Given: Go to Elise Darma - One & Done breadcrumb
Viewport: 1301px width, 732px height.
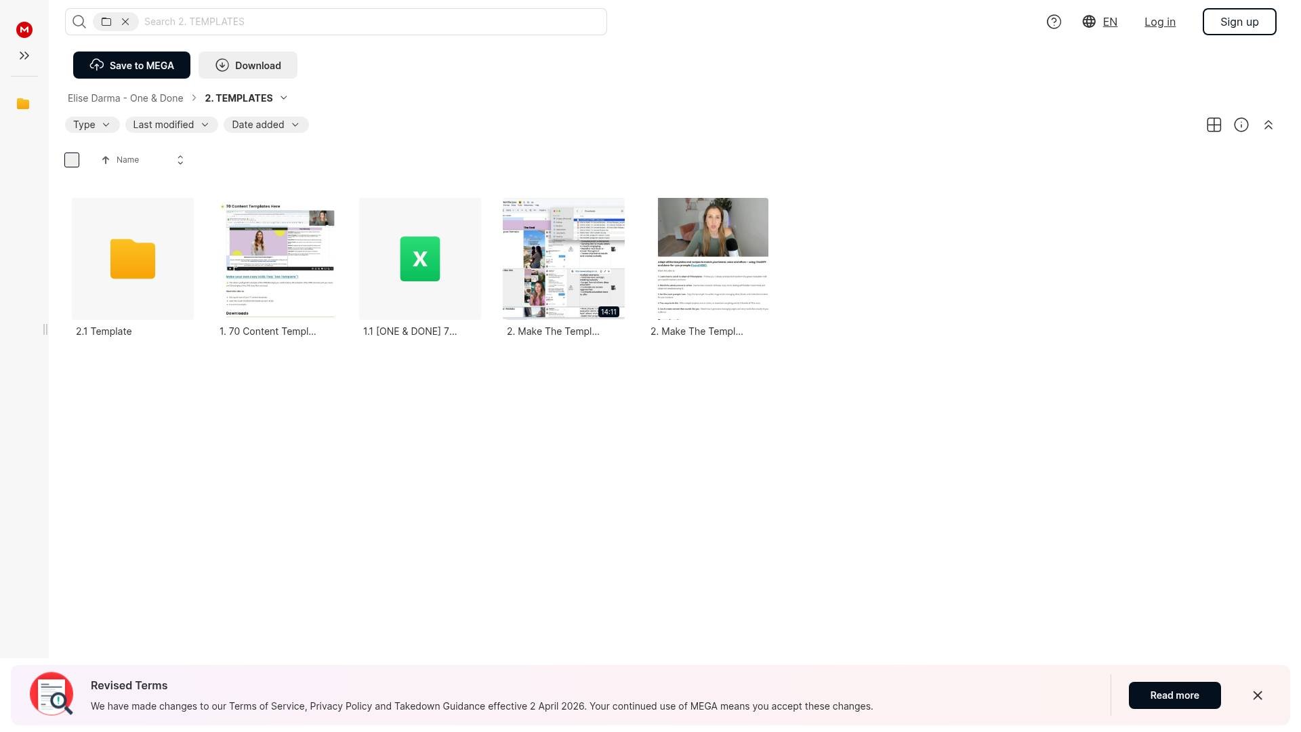Looking at the screenshot, I should point(125,98).
